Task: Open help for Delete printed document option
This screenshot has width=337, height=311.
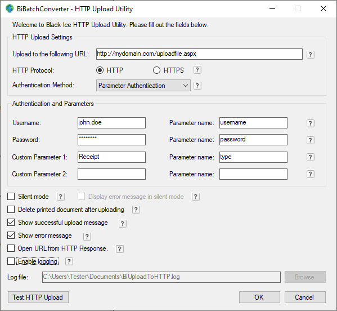Action: 136,210
